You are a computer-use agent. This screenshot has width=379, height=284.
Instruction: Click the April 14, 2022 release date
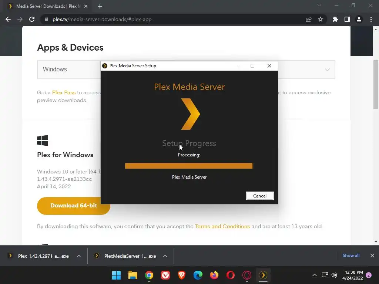click(54, 186)
